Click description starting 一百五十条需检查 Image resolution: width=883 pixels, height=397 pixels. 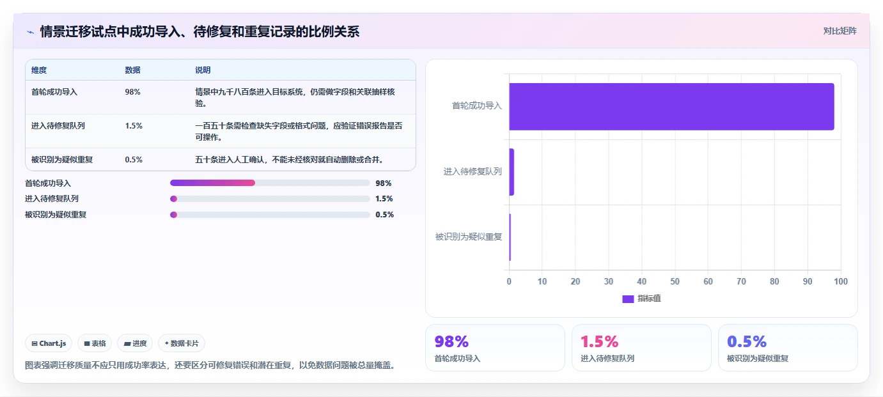pos(299,132)
